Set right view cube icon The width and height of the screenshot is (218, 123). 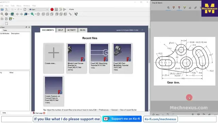click(52, 14)
